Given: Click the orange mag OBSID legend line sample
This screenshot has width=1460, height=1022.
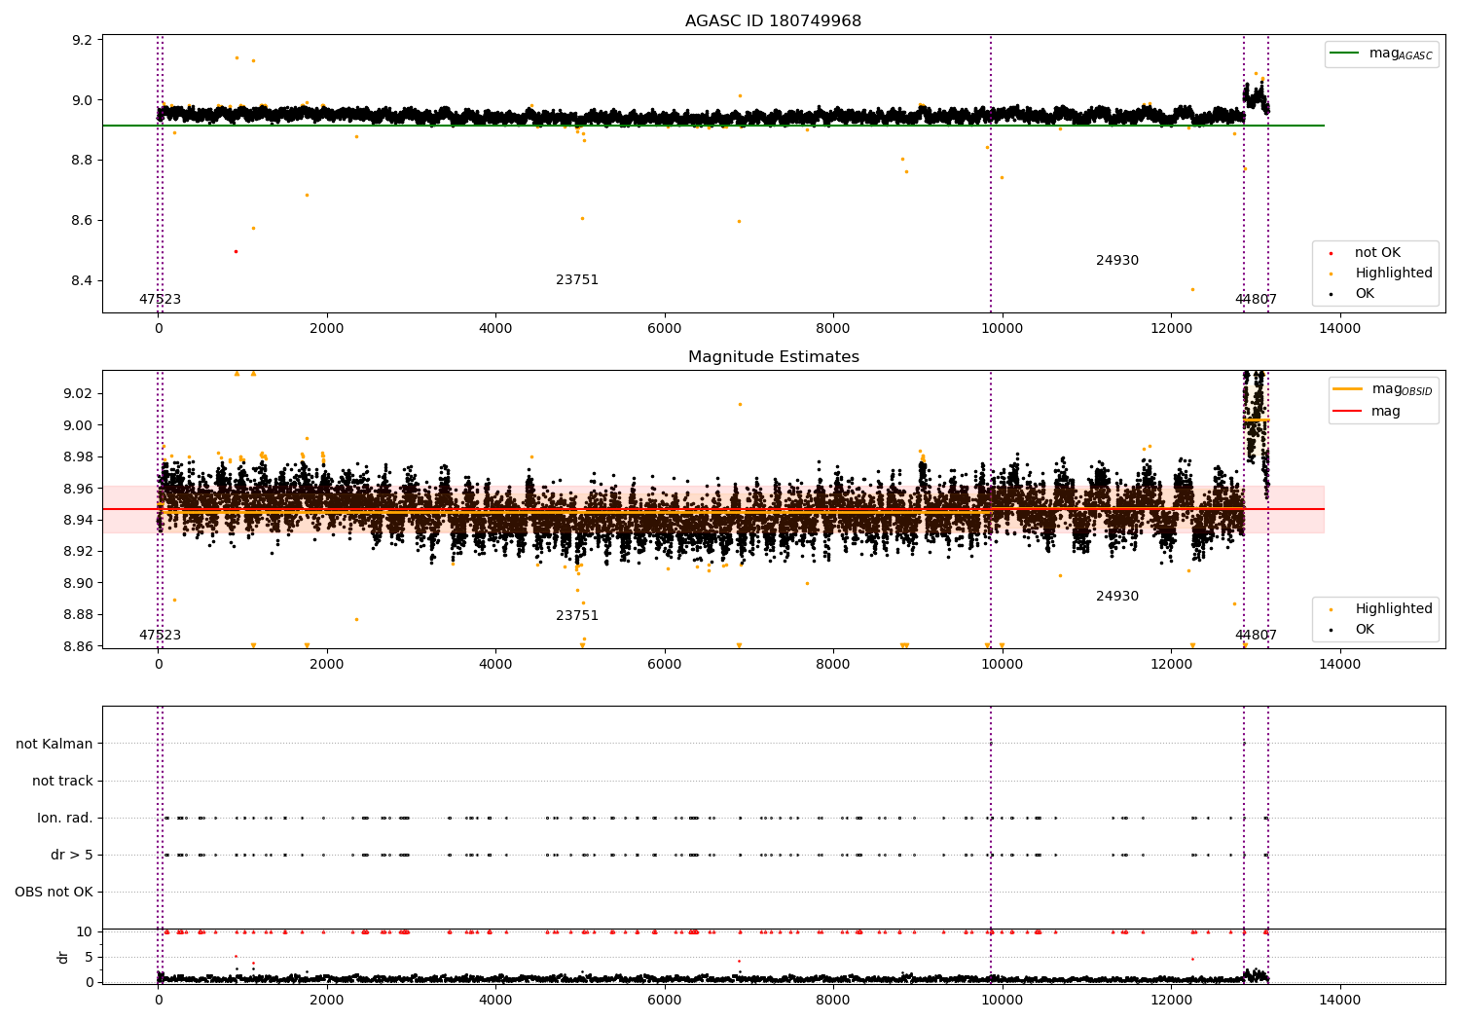Looking at the screenshot, I should coord(1347,389).
